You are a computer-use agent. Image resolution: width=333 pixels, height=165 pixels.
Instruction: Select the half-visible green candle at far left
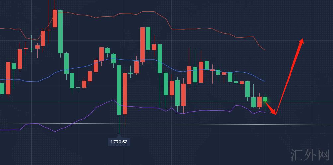tap(2, 89)
